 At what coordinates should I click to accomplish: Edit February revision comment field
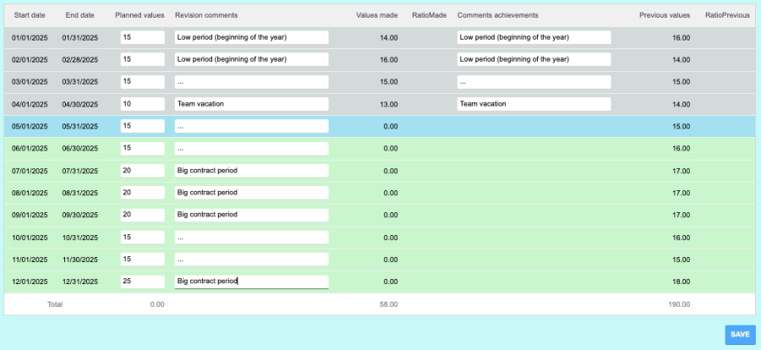251,60
